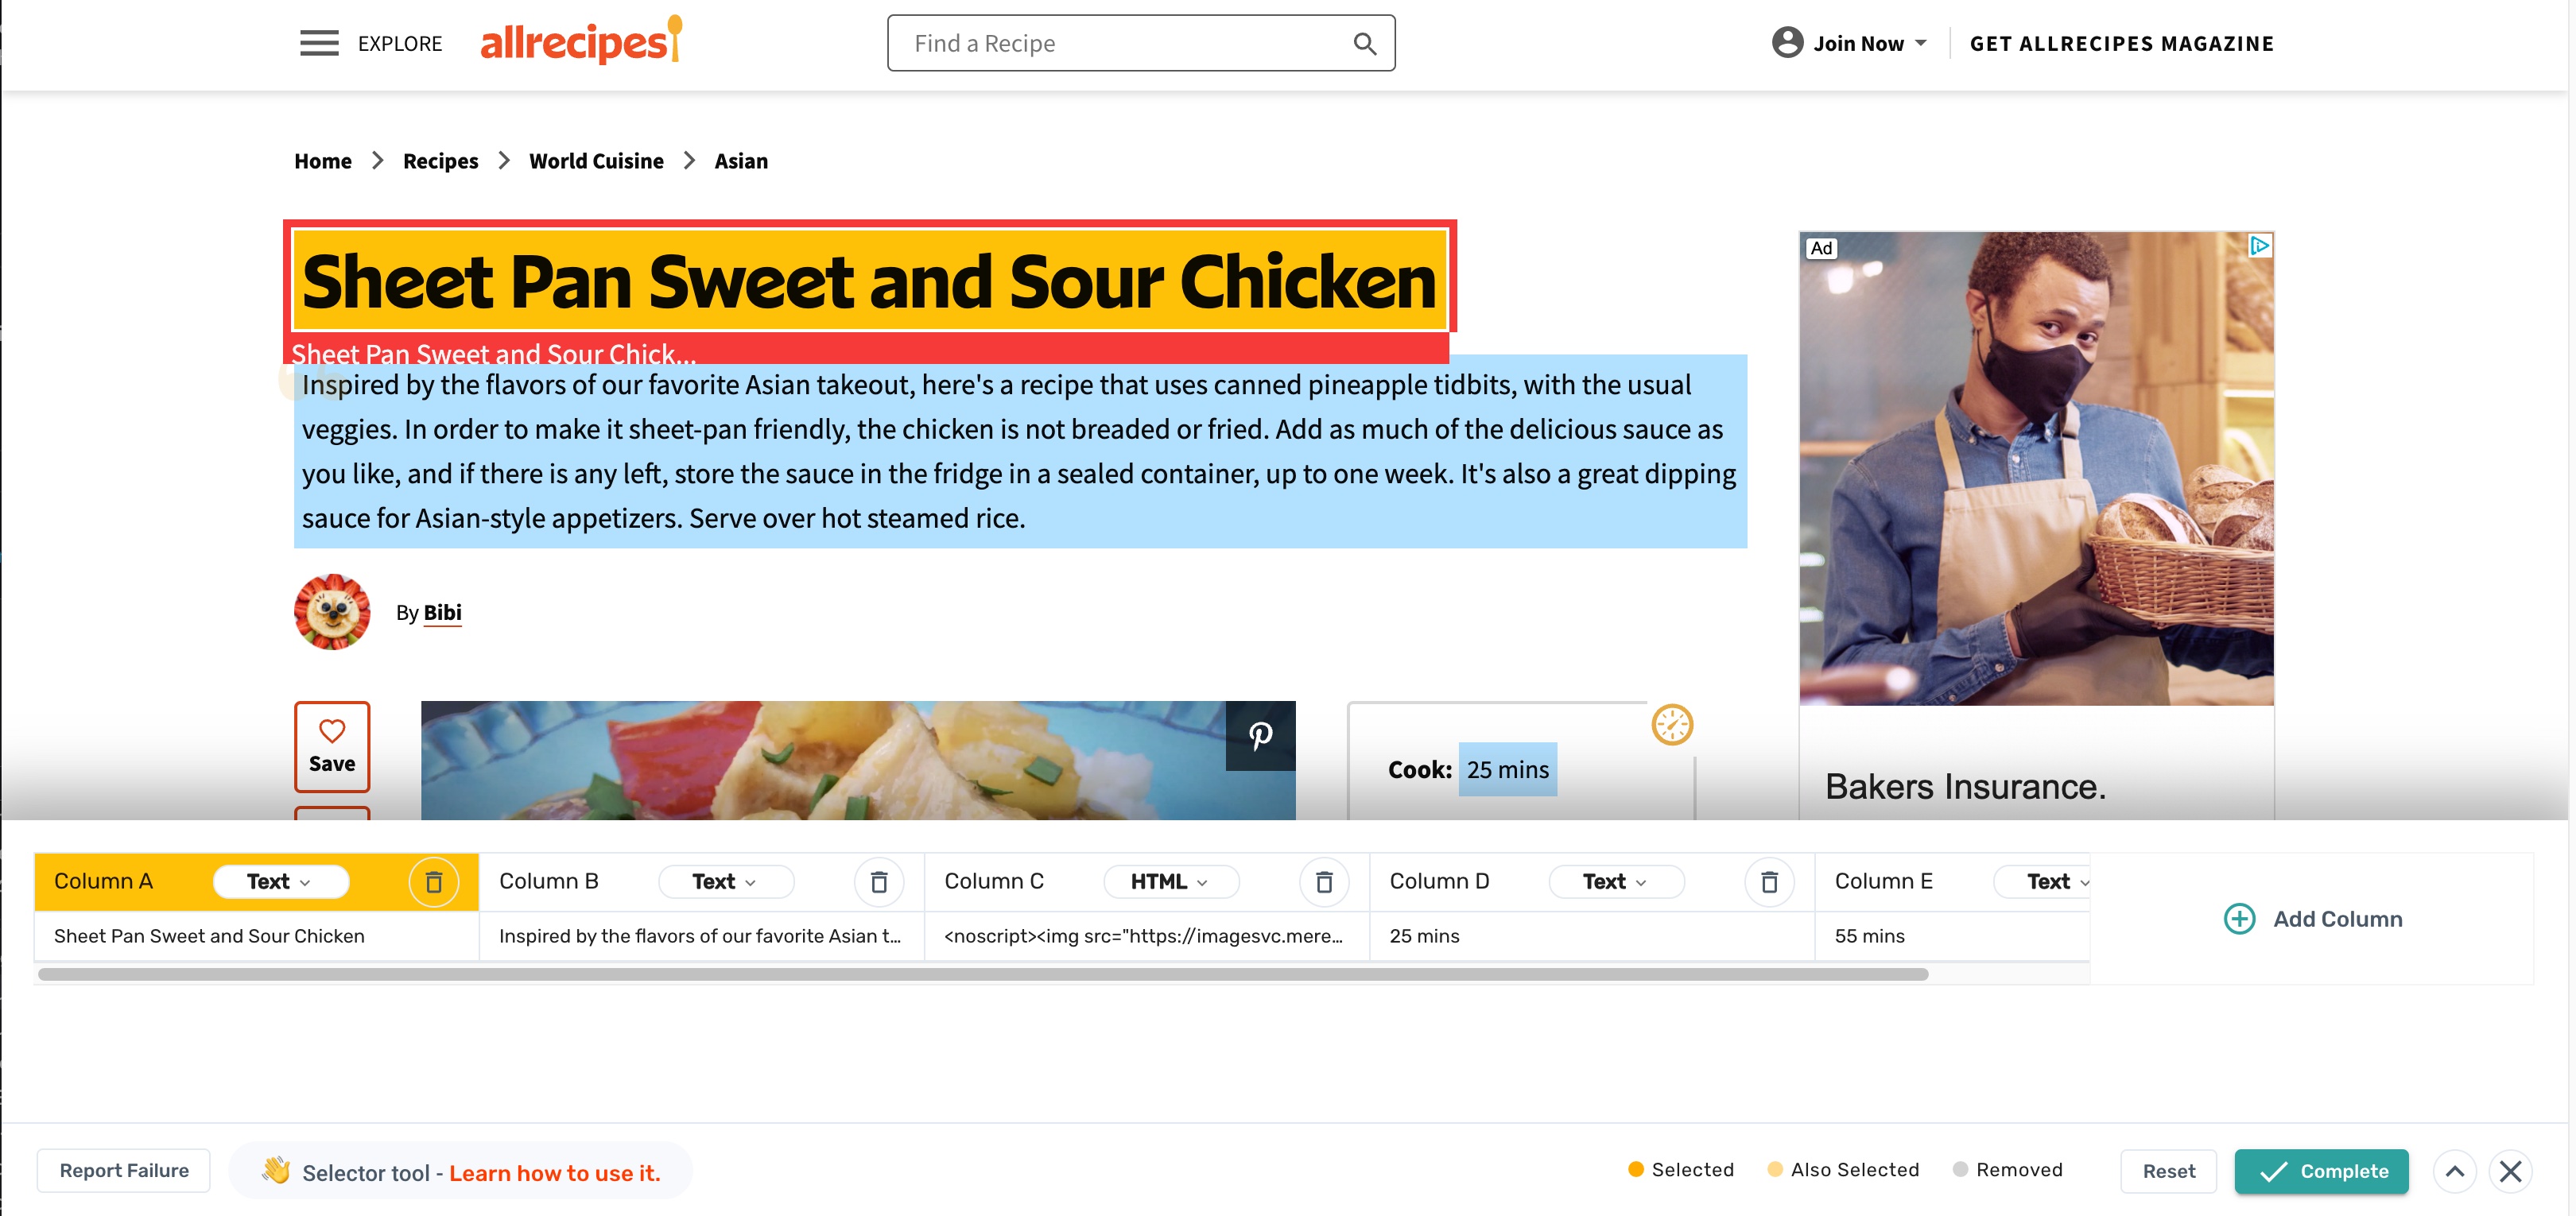Delete Column B with trash icon

[x=879, y=882]
